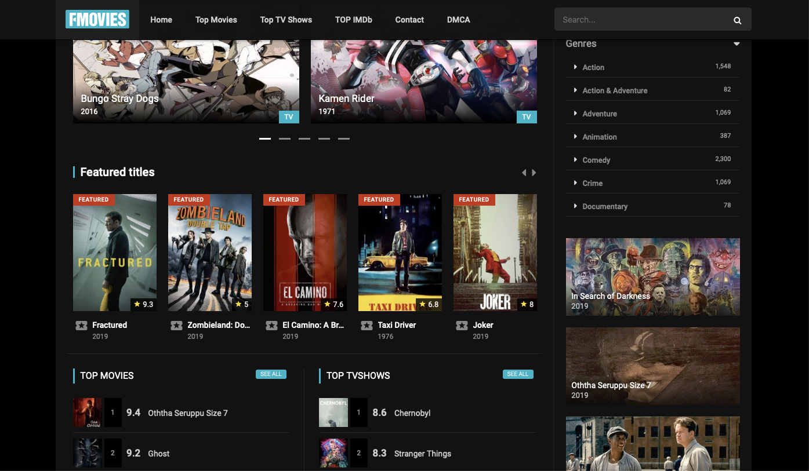This screenshot has height=471, width=809.
Task: Open Joker title link under poster
Action: (483, 325)
